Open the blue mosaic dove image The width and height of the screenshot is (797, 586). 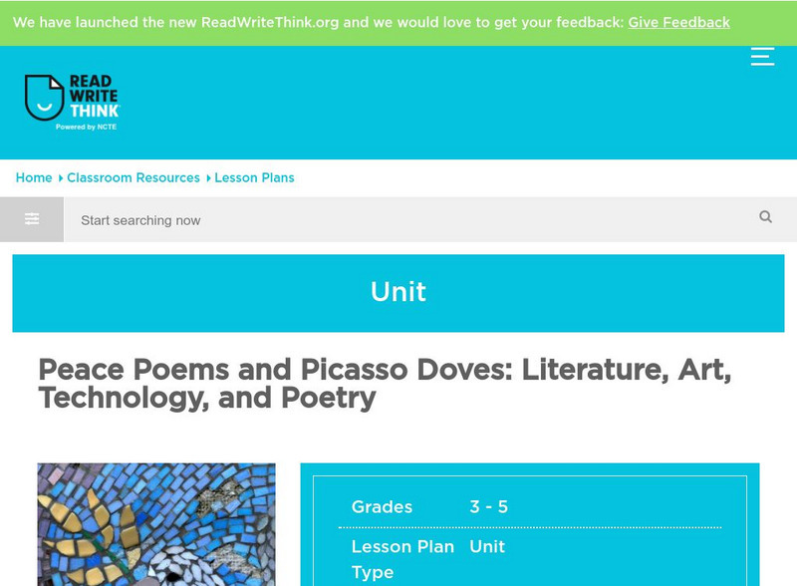(x=156, y=524)
